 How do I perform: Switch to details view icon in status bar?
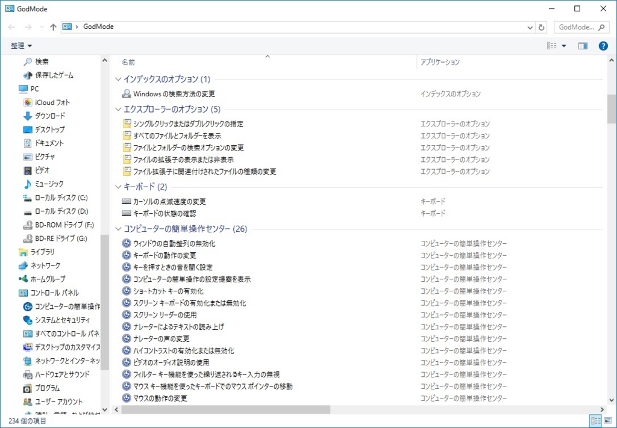pyautogui.click(x=596, y=421)
